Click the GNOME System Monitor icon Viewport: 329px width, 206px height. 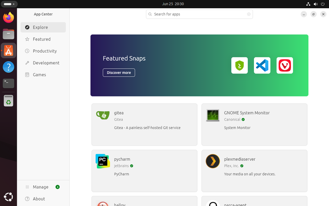[213, 115]
